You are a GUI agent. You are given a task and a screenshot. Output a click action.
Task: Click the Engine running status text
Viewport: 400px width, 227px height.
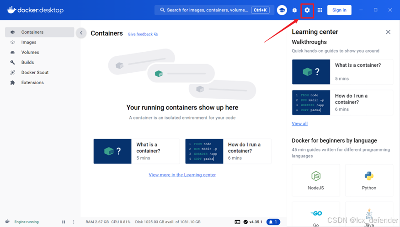[x=27, y=222]
